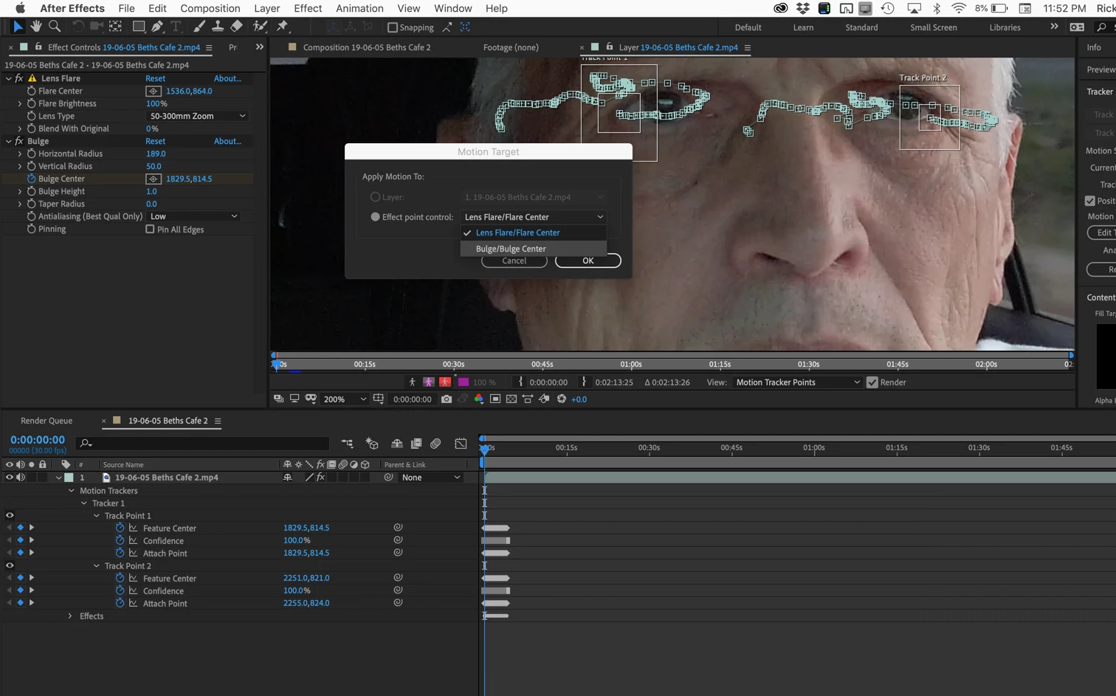
Task: Click the reset exposure icon
Action: tap(562, 399)
